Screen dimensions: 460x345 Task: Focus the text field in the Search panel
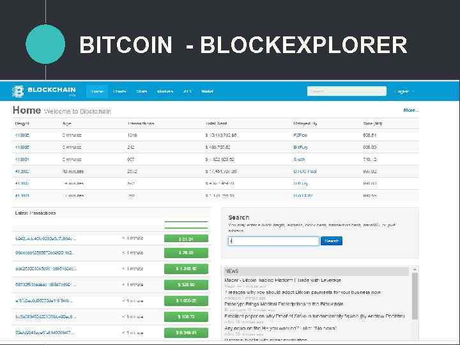coord(273,241)
